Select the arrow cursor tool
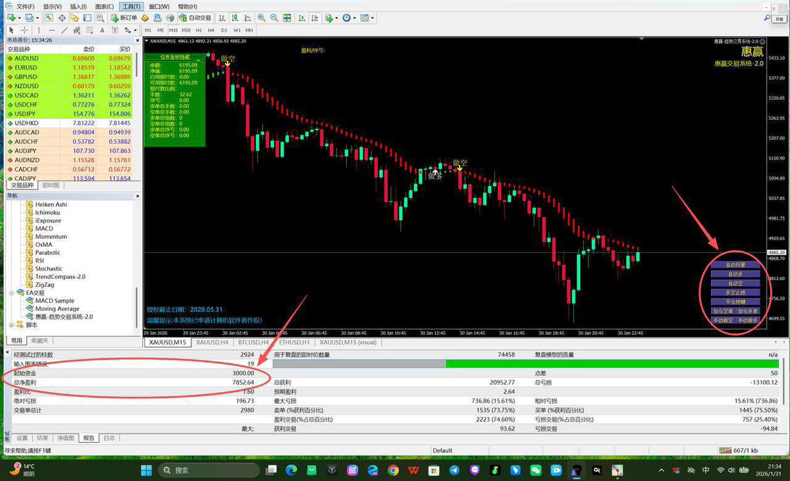The image size is (790, 481). [x=11, y=30]
